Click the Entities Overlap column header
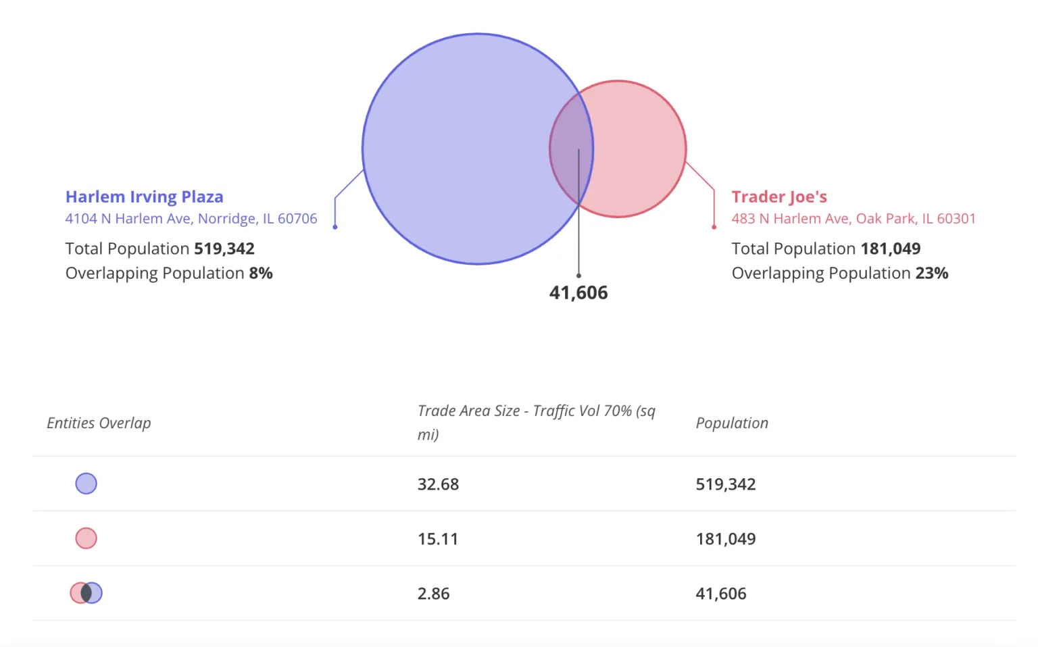 coord(99,423)
